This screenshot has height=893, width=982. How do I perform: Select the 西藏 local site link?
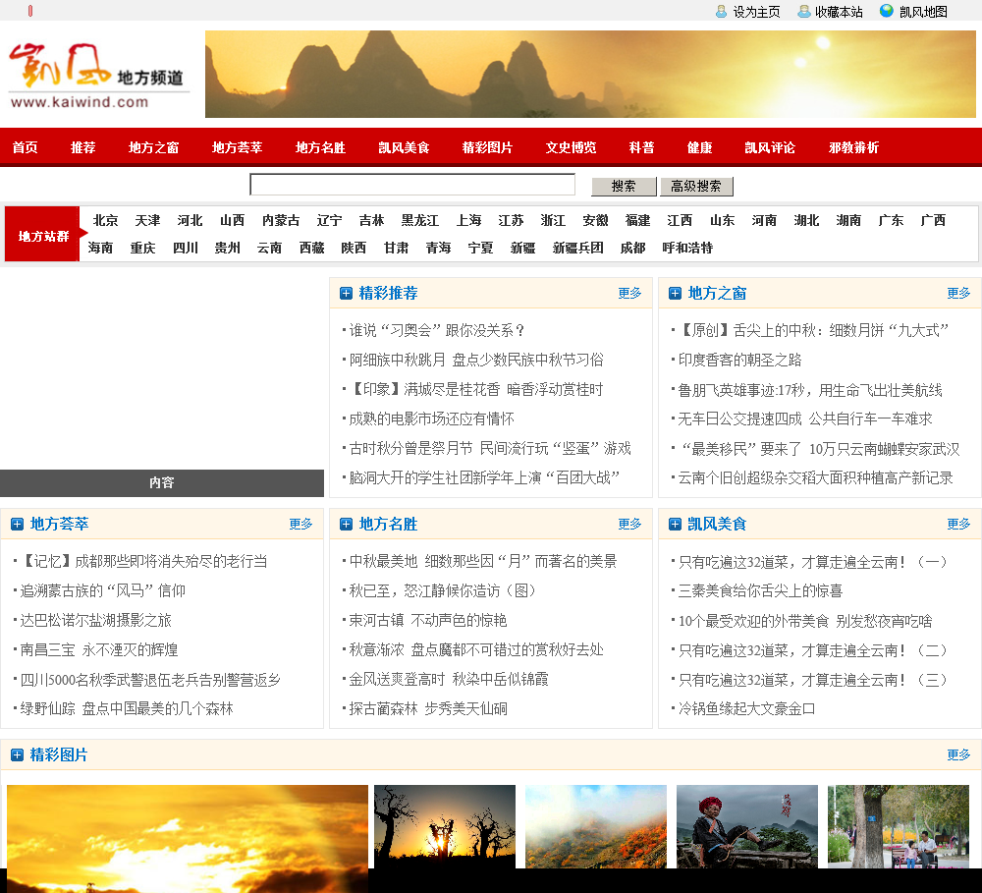click(311, 249)
